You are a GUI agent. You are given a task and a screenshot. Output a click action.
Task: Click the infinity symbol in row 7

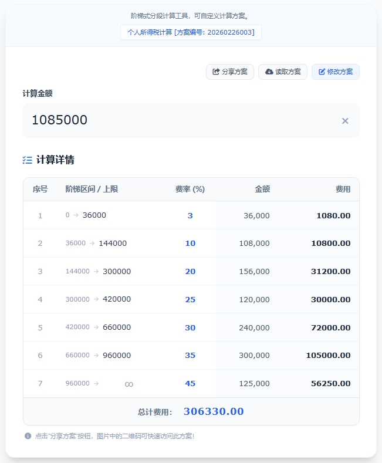129,384
